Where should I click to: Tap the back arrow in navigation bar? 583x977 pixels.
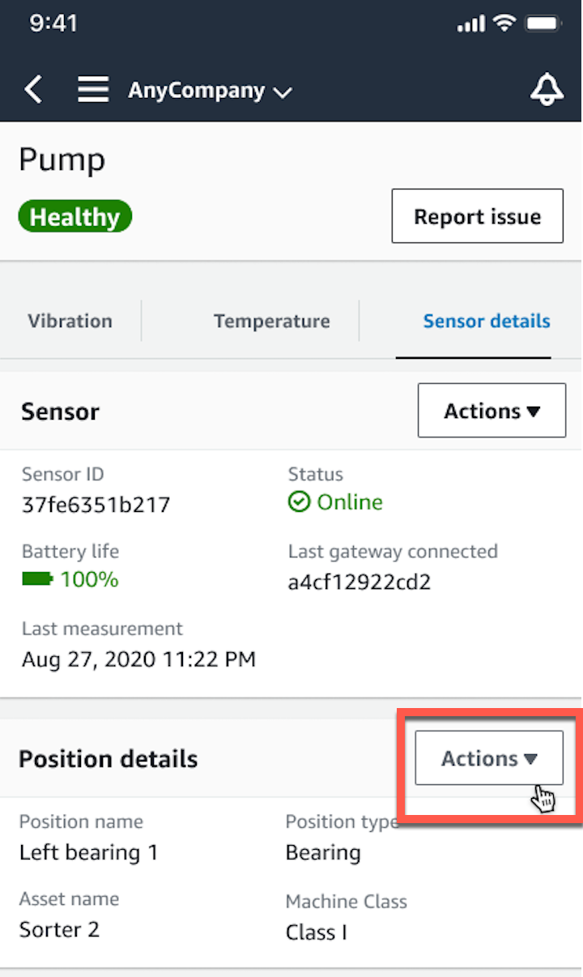(32, 89)
